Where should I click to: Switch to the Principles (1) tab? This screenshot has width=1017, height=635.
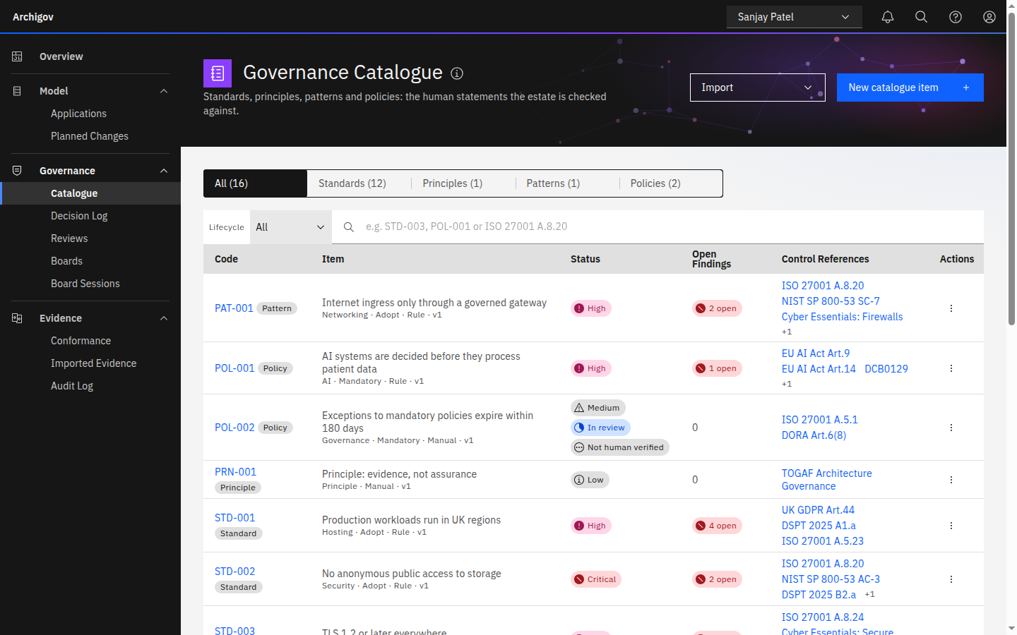[463, 183]
